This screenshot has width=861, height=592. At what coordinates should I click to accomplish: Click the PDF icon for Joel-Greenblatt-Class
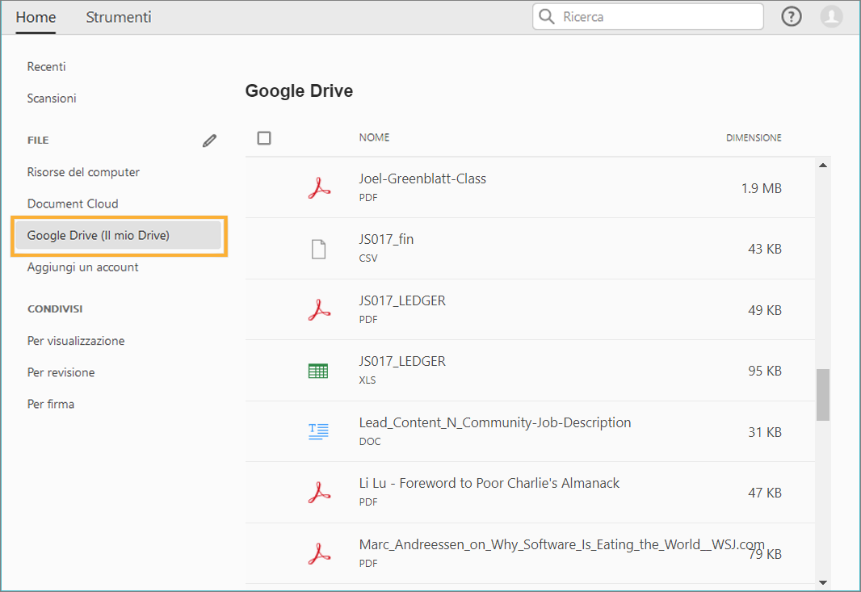point(319,188)
